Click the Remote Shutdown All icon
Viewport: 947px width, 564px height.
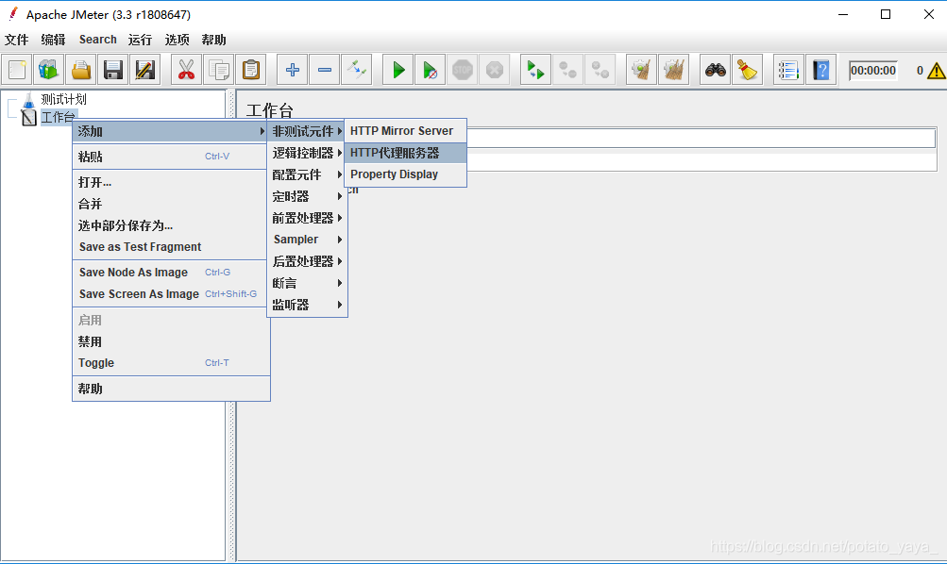[600, 70]
